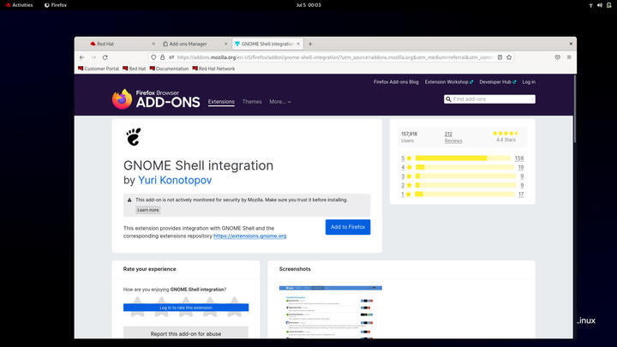This screenshot has width=617, height=347.
Task: Expand the More... dropdown
Action: pos(280,101)
